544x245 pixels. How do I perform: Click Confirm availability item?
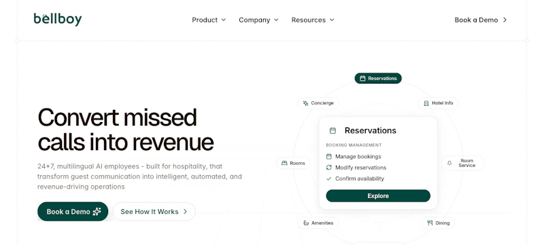360,178
